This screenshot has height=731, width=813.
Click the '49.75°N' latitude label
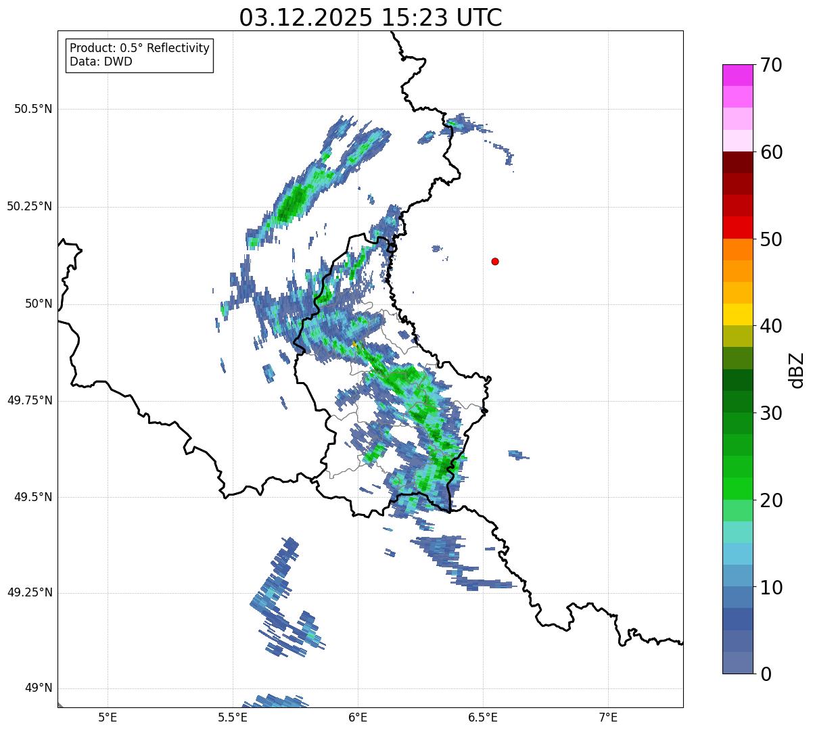[x=29, y=400]
